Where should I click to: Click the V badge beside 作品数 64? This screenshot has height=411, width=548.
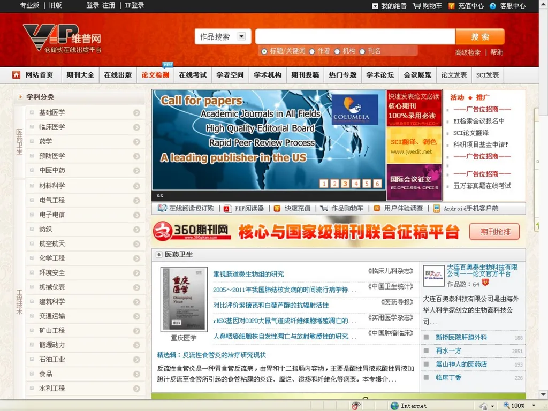point(485,283)
